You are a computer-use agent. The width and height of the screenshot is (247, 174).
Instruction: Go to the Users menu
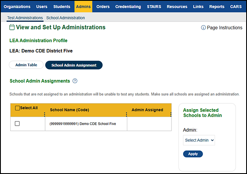(42, 7)
